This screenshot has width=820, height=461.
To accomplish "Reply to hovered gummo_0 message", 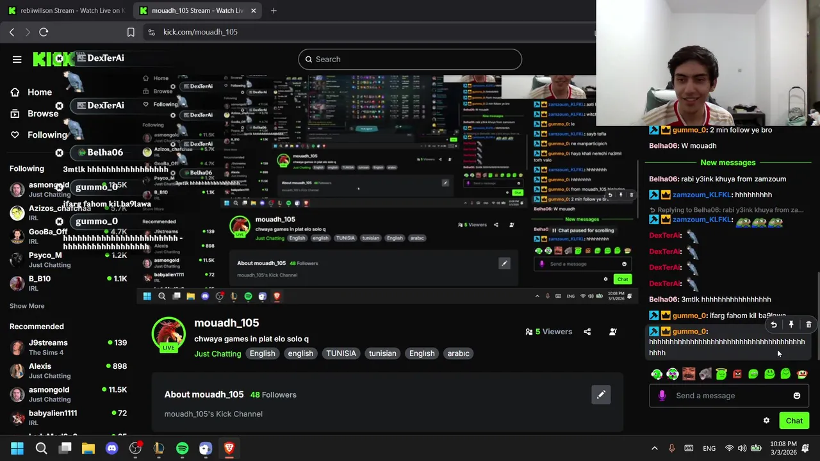I will (x=774, y=325).
